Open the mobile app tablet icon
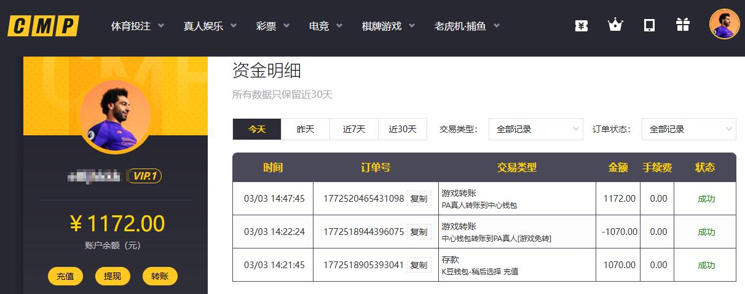The height and width of the screenshot is (294, 745). (649, 25)
